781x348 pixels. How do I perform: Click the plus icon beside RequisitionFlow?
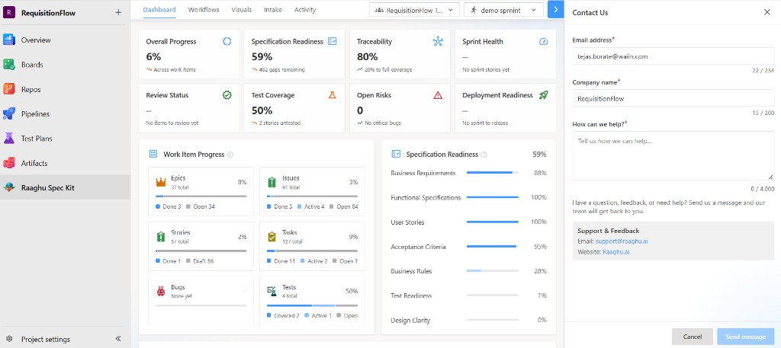(118, 13)
